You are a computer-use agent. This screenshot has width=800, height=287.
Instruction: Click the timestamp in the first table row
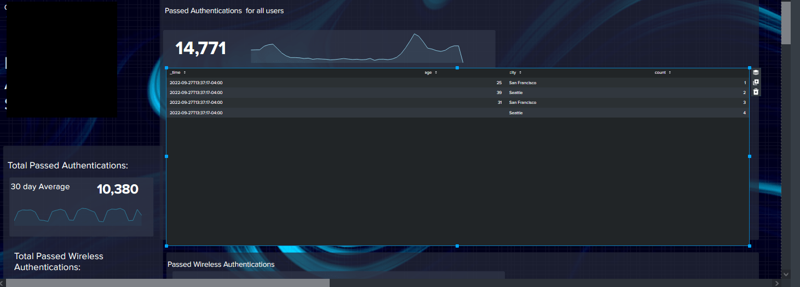pyautogui.click(x=196, y=83)
